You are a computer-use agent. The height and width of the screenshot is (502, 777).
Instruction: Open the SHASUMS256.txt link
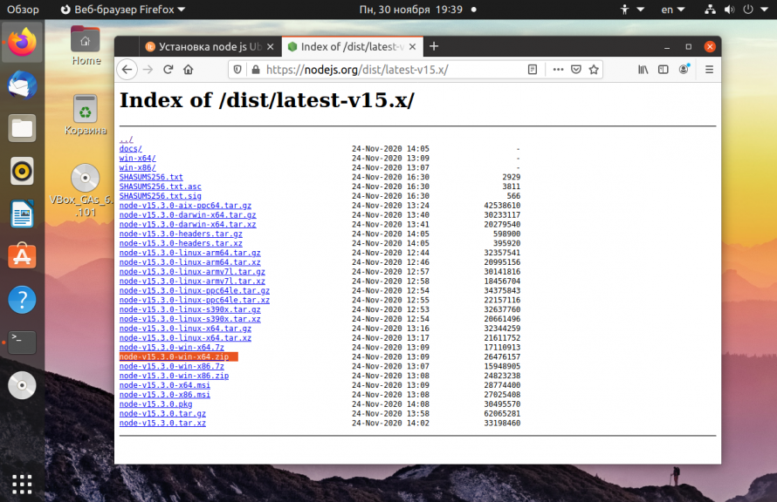(151, 177)
